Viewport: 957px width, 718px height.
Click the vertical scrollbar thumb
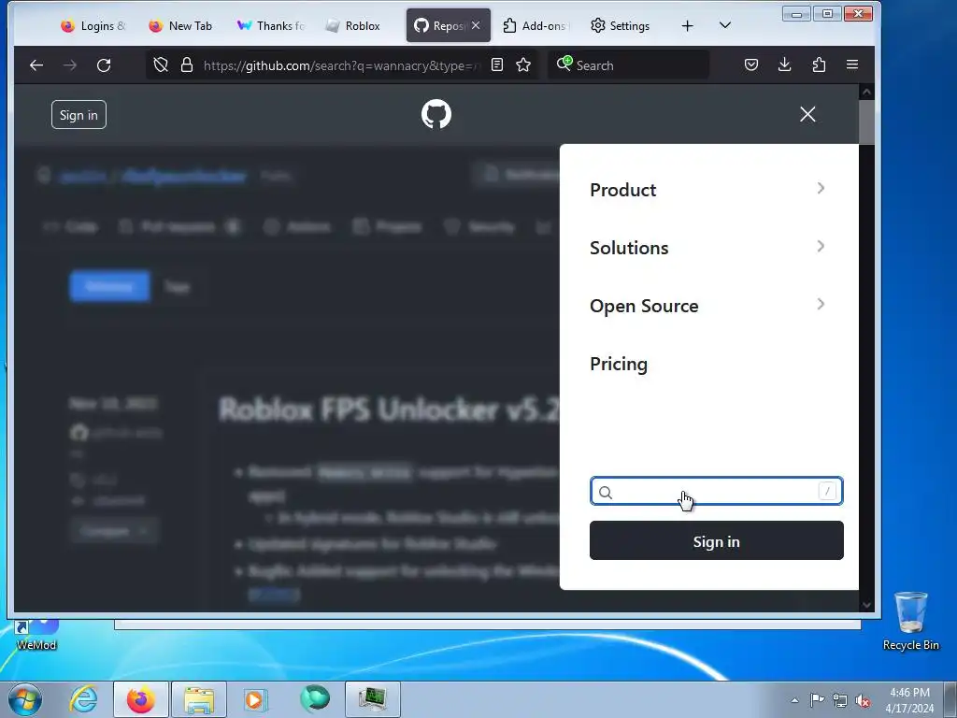(x=866, y=122)
